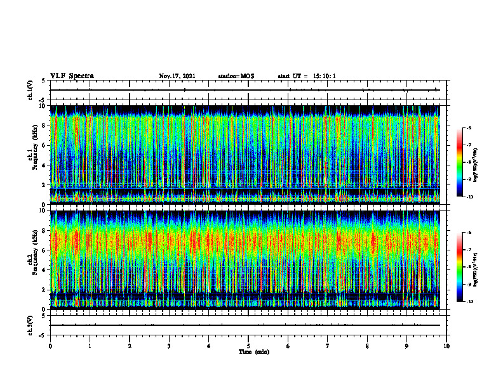Click the "3" time axis tick label
503x388 pixels.
169,346
